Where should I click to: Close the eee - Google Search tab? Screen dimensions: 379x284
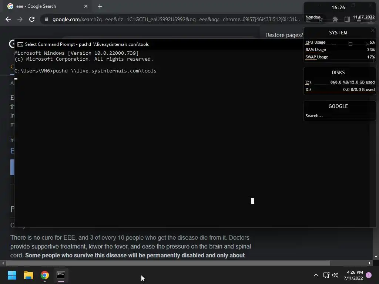86,6
